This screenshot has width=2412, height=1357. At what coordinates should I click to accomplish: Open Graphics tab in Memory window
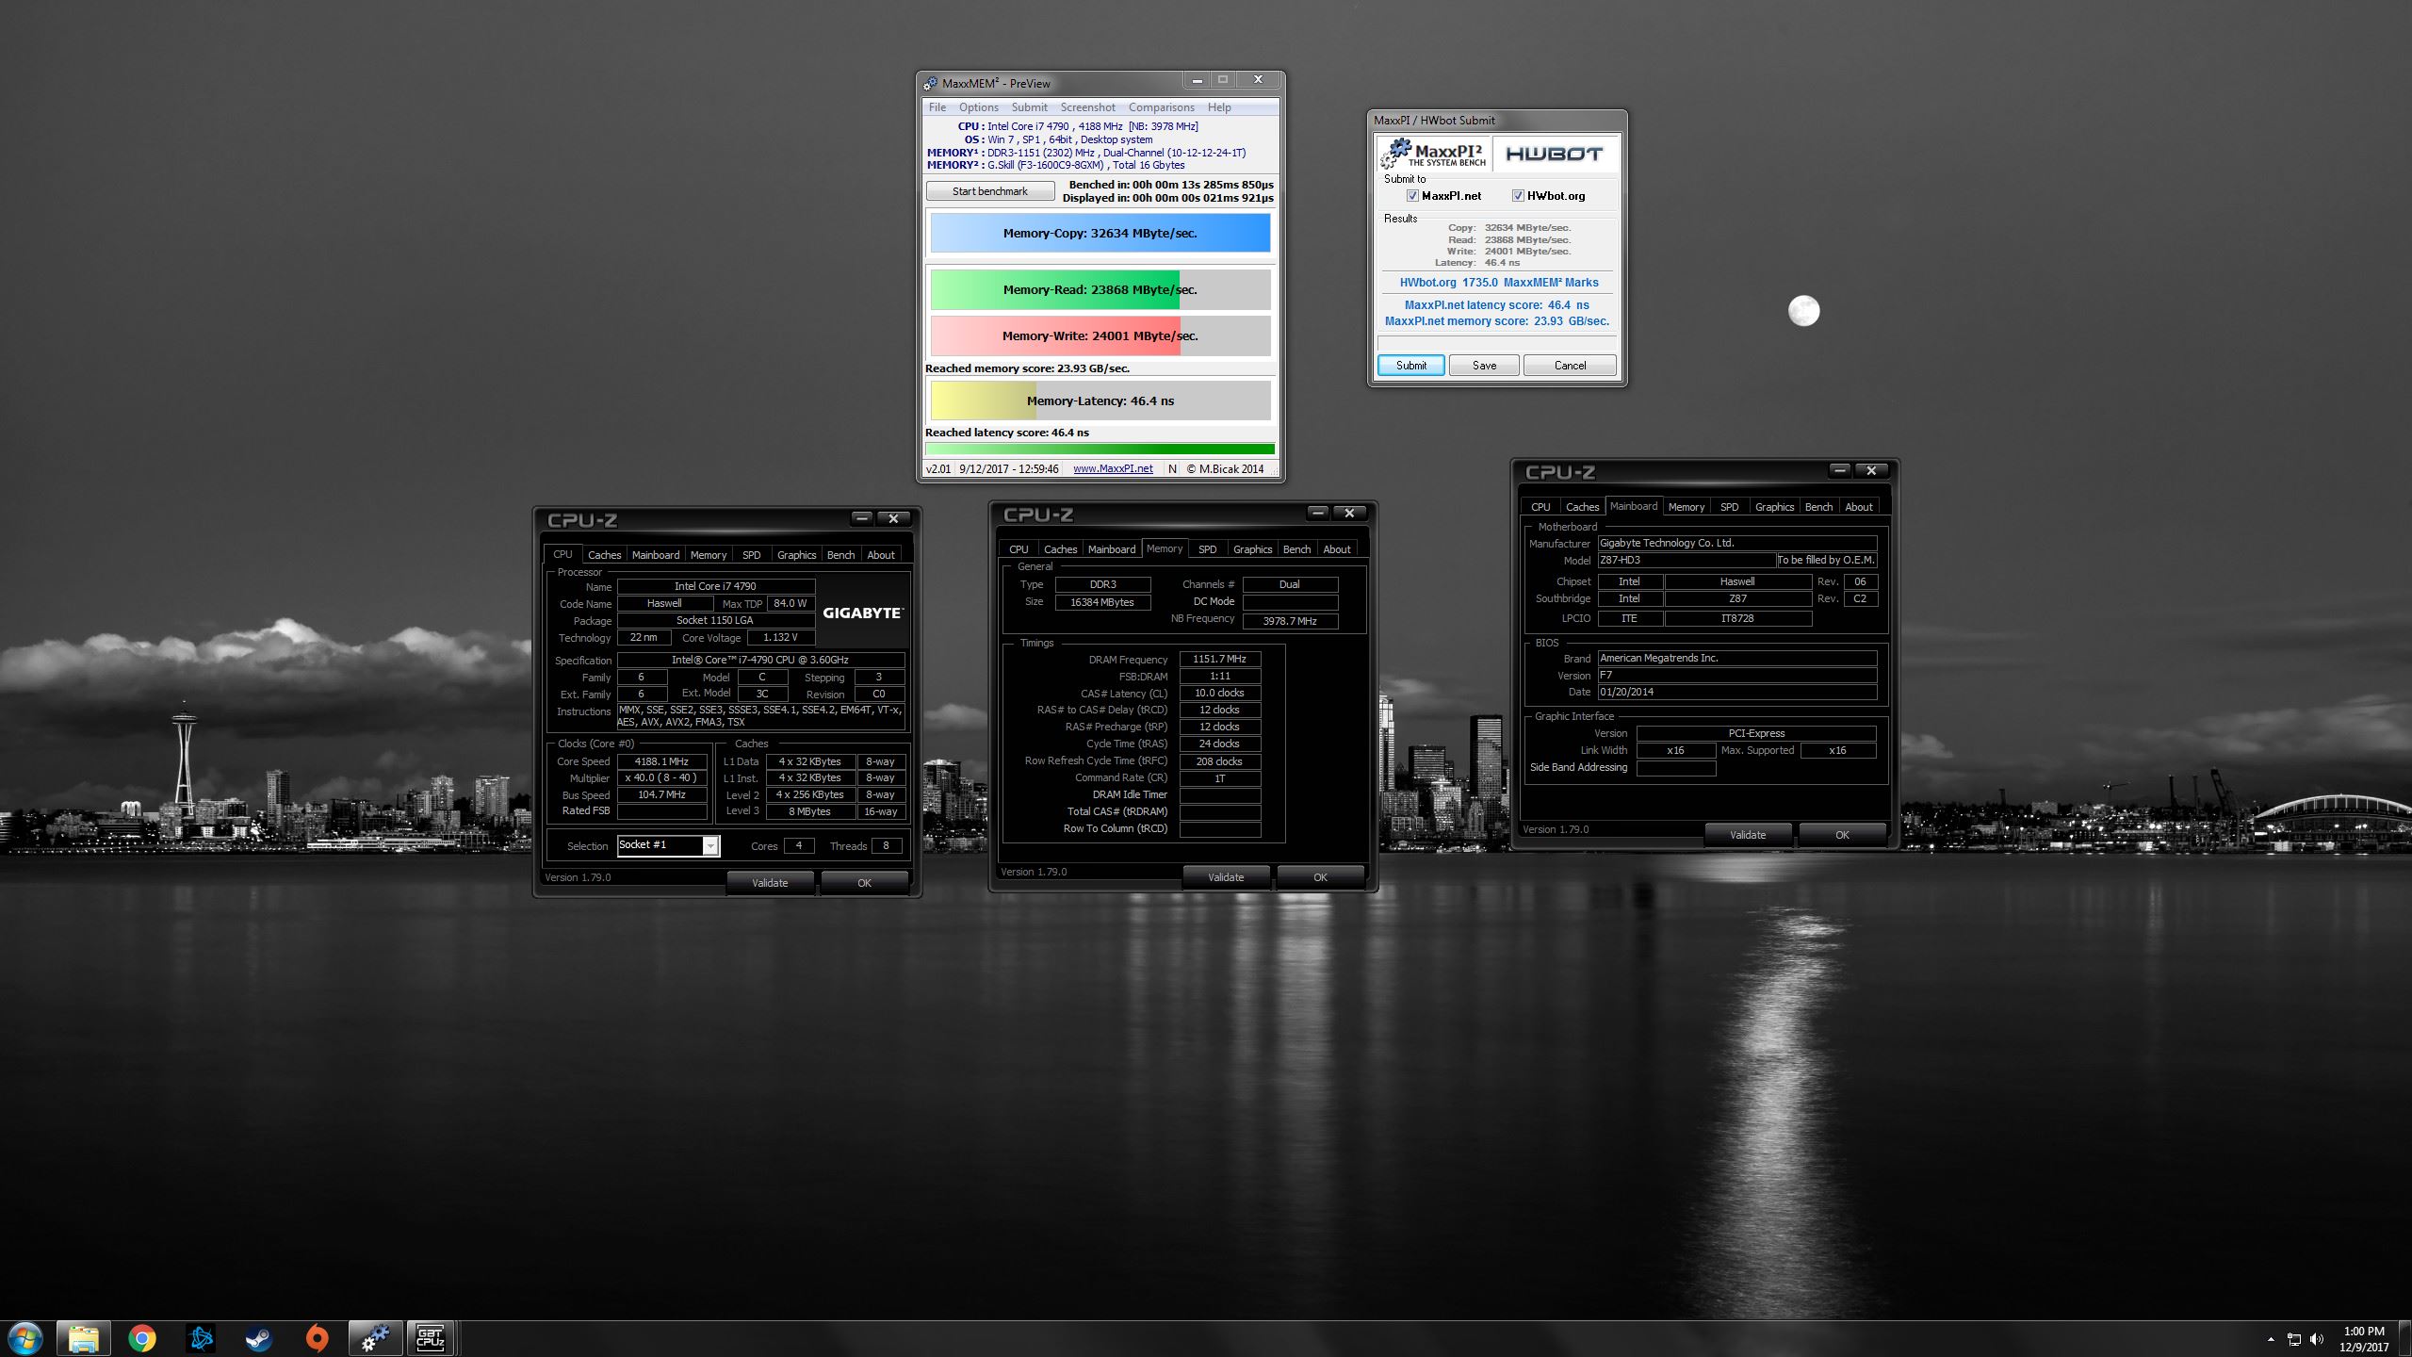1252,549
